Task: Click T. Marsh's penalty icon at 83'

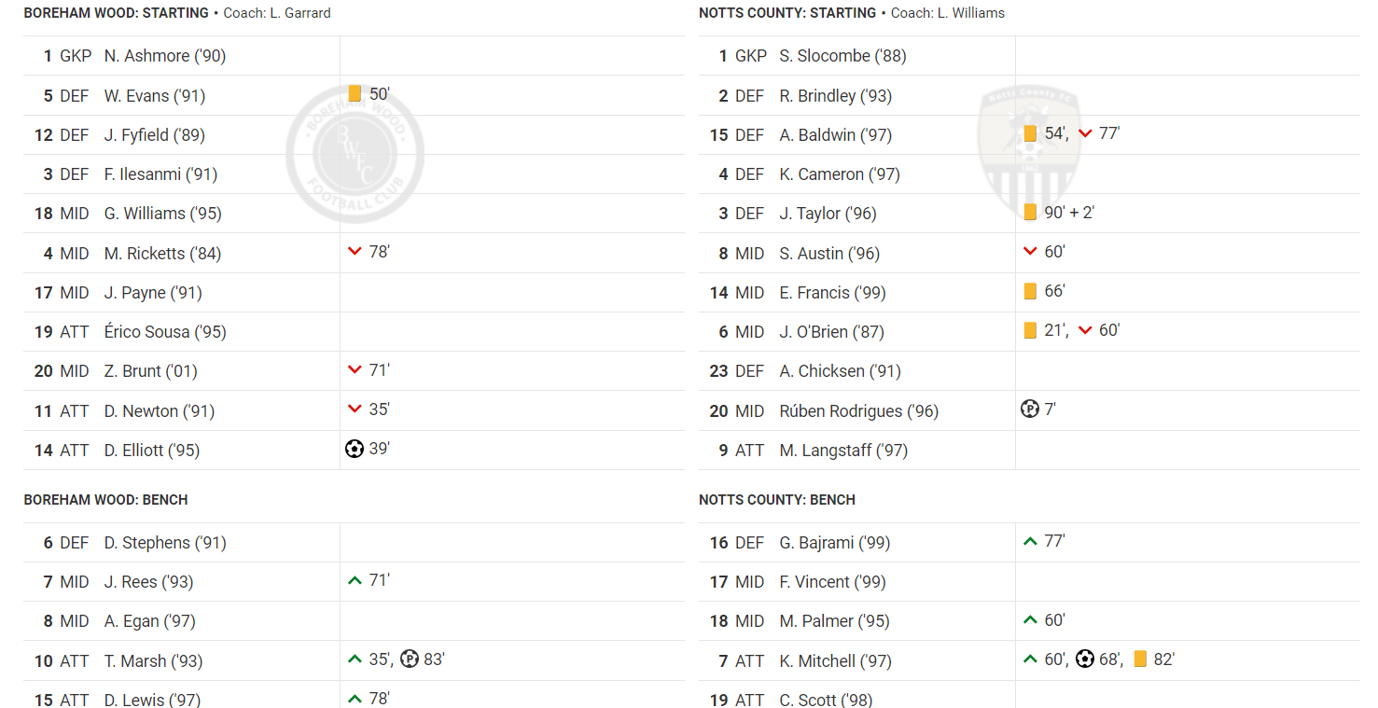Action: point(410,659)
